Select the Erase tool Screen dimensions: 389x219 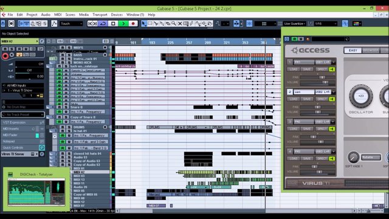tap(168, 24)
